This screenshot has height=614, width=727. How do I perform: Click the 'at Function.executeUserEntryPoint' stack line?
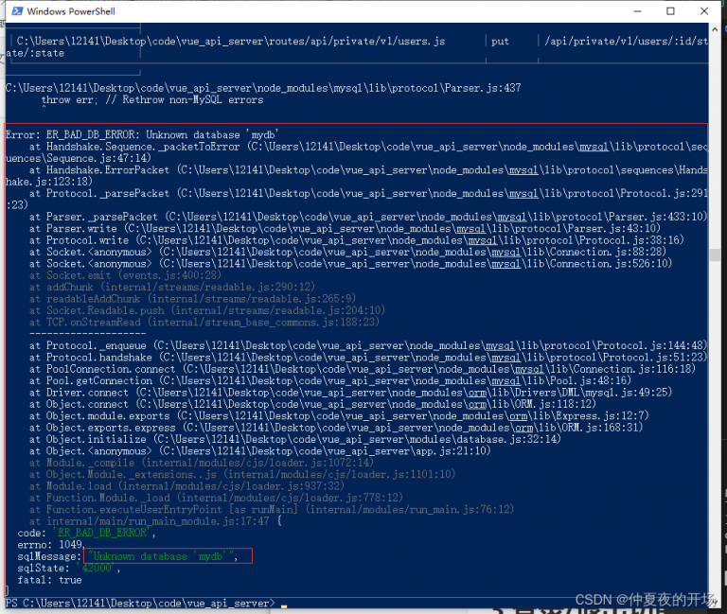(272, 509)
